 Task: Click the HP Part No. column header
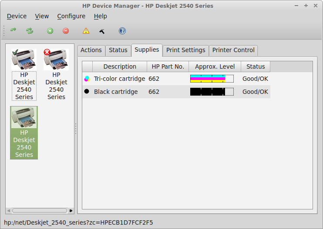(168, 66)
